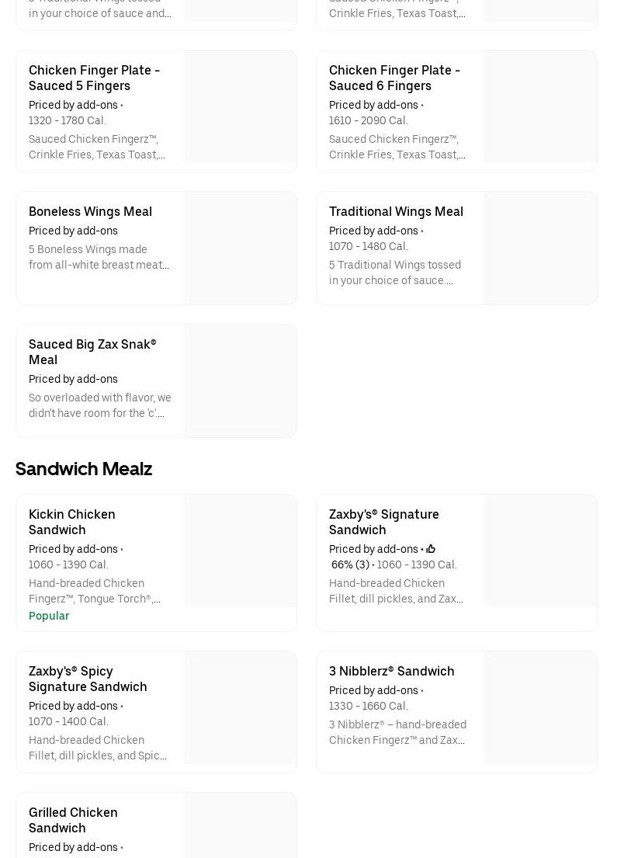Open Zaxby's Signature Sandwich item title

coord(383,522)
